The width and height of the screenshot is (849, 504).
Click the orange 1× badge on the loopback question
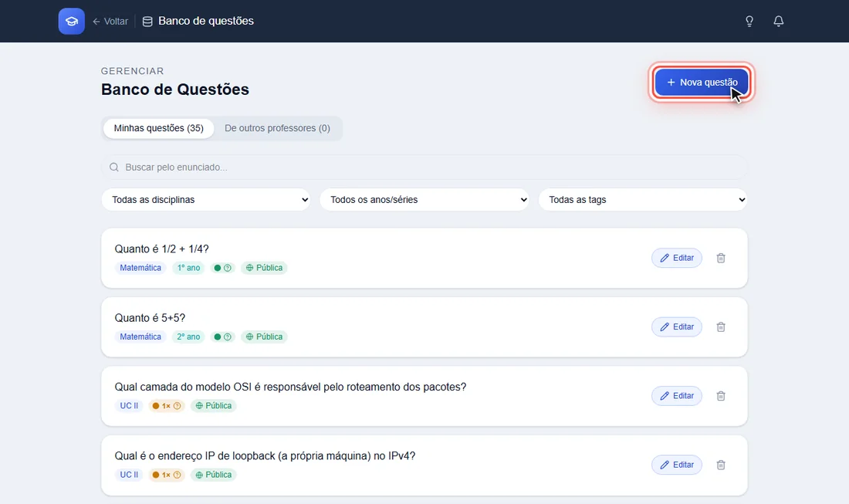pyautogui.click(x=167, y=475)
